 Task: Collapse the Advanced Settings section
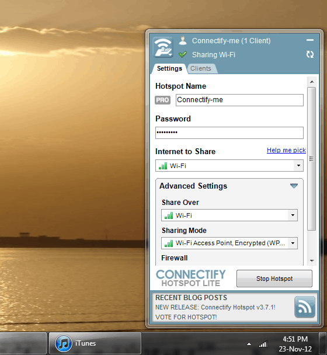coord(294,186)
